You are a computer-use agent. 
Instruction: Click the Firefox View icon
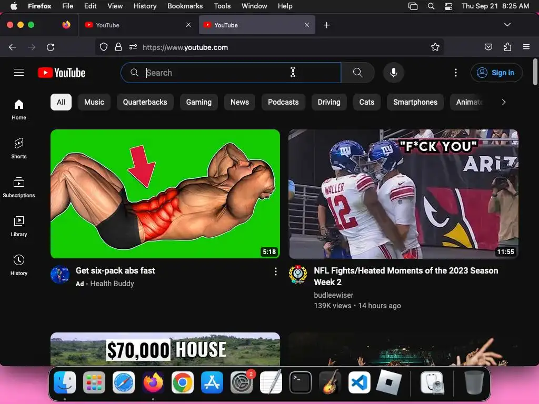[66, 25]
